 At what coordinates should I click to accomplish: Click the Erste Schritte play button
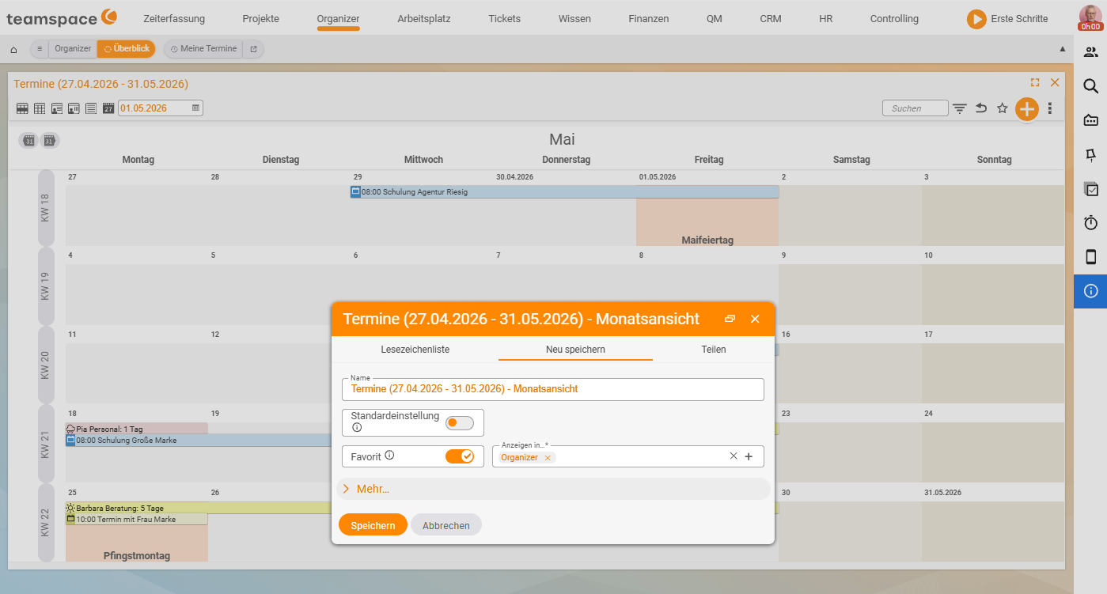point(976,19)
